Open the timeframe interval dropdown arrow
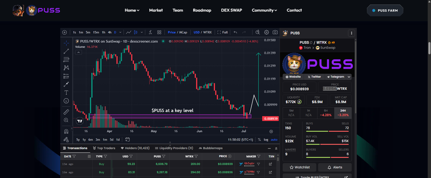This screenshot has width=431, height=178. point(120,32)
